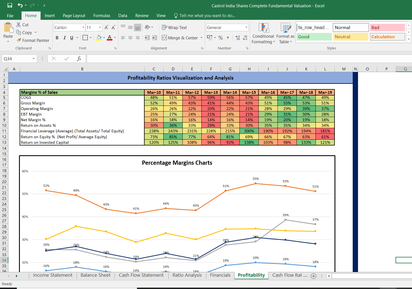Align text right icon

click(x=138, y=38)
